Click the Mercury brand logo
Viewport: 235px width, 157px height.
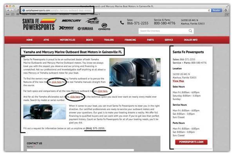point(72,20)
